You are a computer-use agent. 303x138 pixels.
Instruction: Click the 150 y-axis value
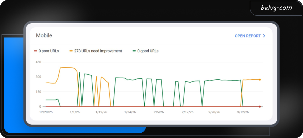pyautogui.click(x=38, y=92)
